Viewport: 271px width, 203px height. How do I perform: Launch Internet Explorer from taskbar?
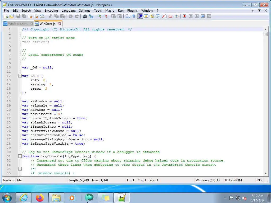pos(24,198)
